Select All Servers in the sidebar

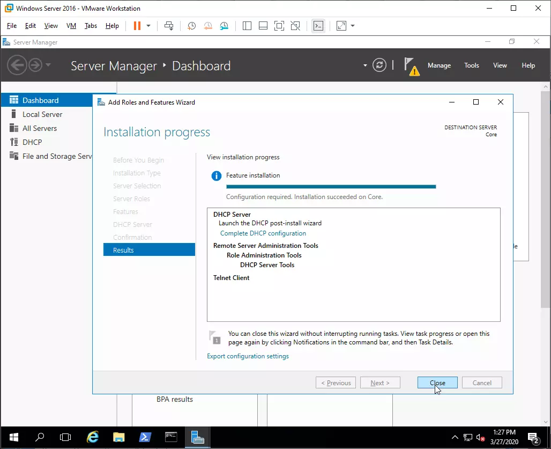47,128
